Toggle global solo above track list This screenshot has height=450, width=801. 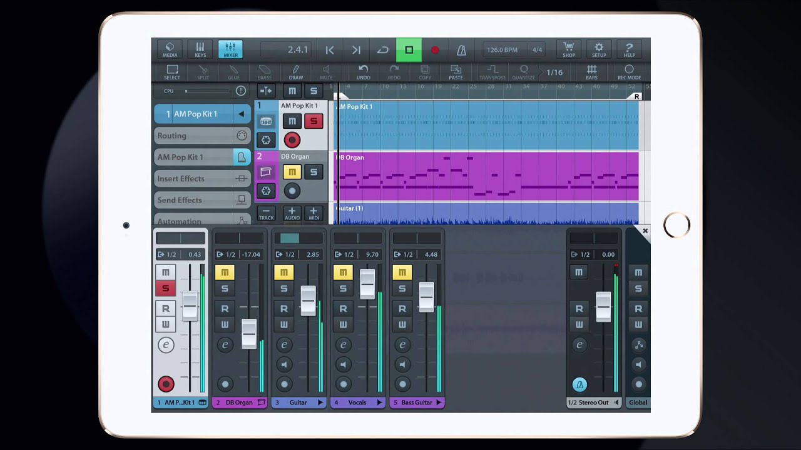[x=314, y=91]
